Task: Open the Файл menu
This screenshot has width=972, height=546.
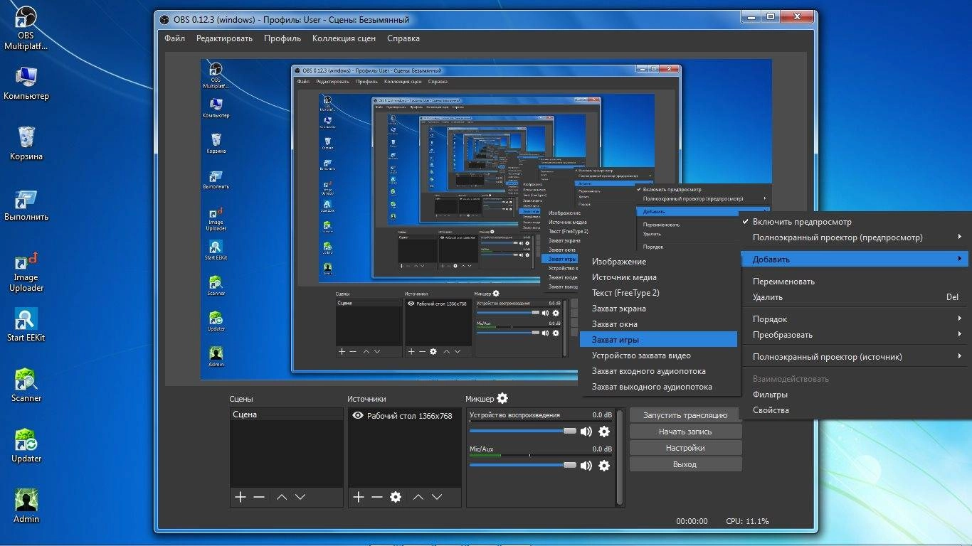Action: point(175,38)
